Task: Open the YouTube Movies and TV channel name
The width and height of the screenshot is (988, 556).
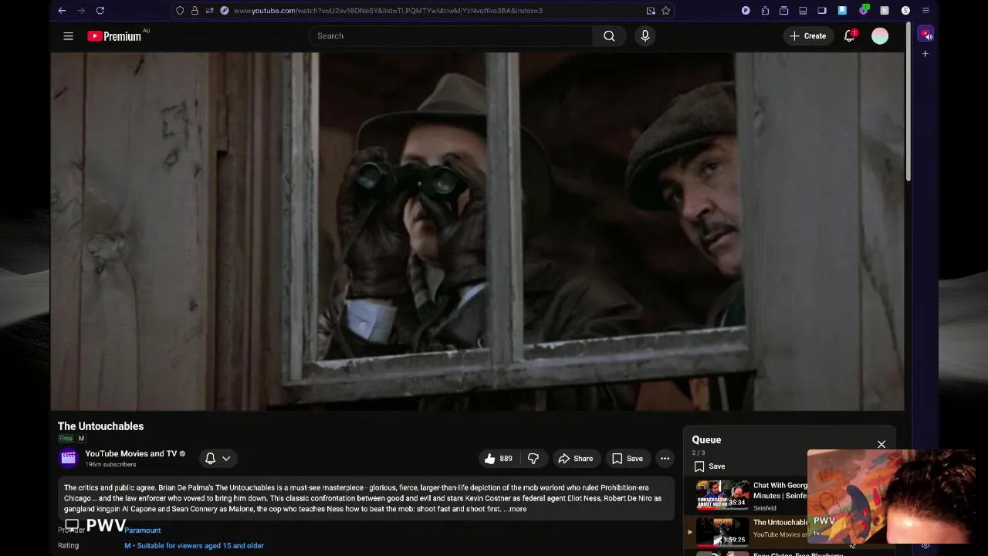Action: tap(131, 453)
